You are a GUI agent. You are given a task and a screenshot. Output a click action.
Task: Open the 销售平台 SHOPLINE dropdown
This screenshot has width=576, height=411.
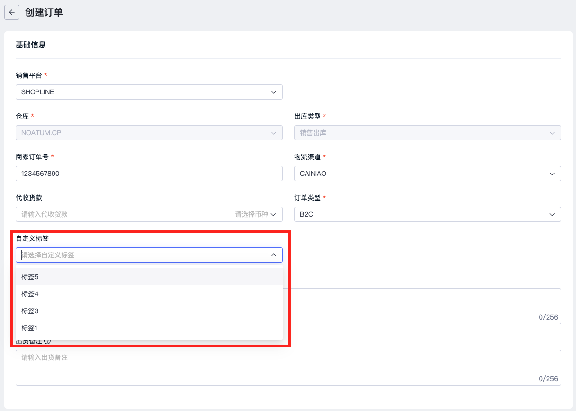[149, 92]
